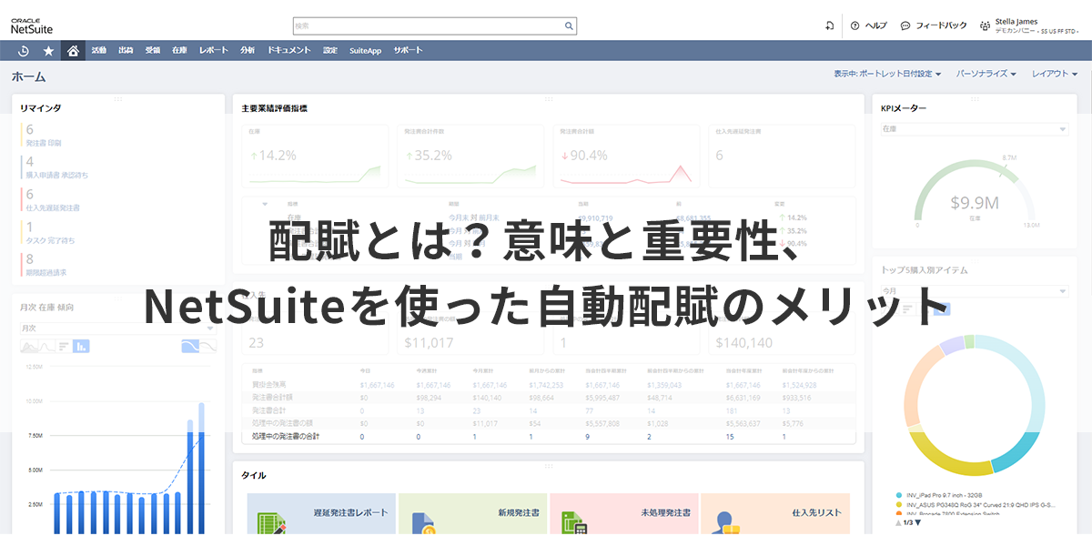The image size is (1092, 546).
Task: Select the area chart icon in 月次 在庫 傾向
Action: pos(31,346)
